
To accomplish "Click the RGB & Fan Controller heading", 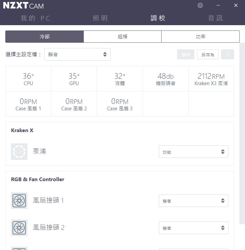I will click(x=38, y=179).
